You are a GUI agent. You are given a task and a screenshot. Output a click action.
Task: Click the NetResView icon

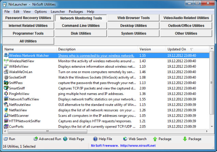[x=6, y=110]
